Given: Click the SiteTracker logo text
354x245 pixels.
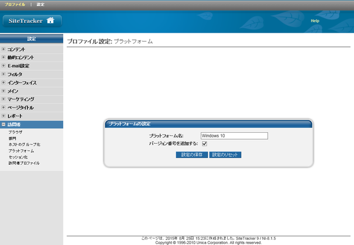Looking at the screenshot, I should (26, 20).
